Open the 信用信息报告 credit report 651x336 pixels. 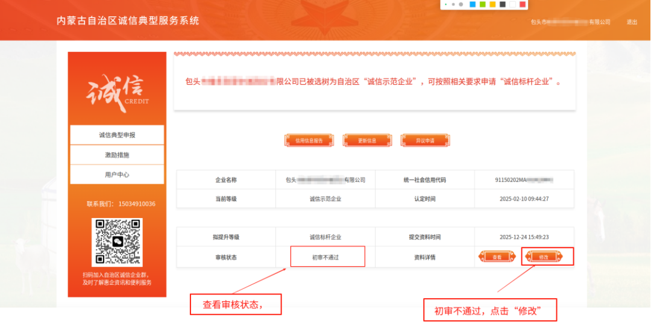[x=309, y=141]
